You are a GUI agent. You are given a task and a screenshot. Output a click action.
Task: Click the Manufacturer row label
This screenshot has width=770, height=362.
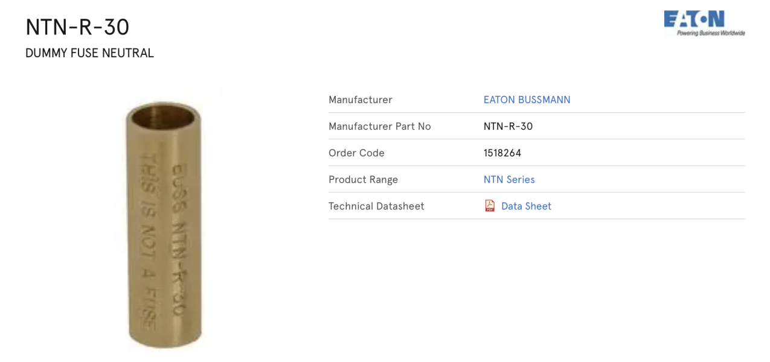coord(360,100)
